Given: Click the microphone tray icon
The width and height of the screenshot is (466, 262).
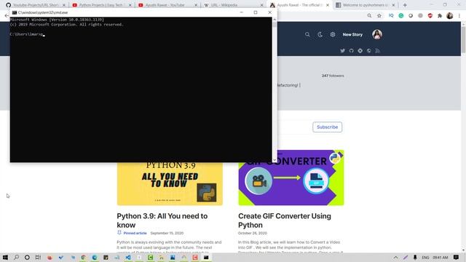Looking at the screenshot, I should click(x=415, y=258).
